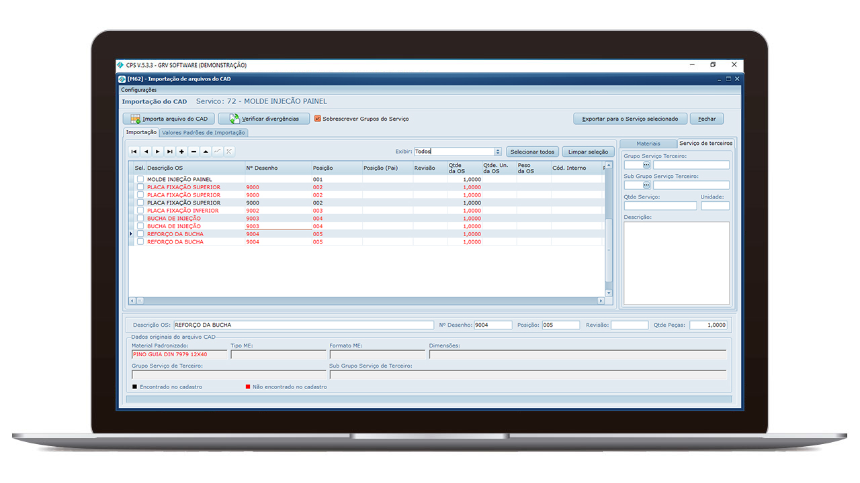
Task: Click the Formato ME field
Action: tap(377, 354)
